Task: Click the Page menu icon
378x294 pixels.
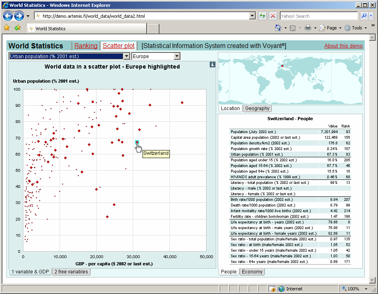Action: [322, 28]
